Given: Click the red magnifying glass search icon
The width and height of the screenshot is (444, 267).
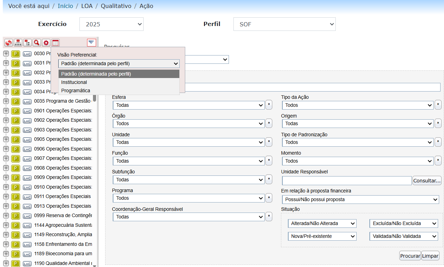Looking at the screenshot, I should tap(36, 43).
